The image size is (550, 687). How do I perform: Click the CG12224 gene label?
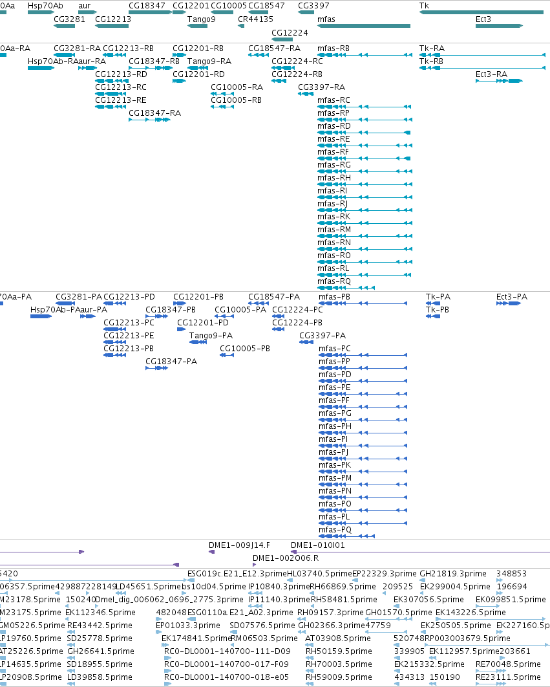point(290,33)
